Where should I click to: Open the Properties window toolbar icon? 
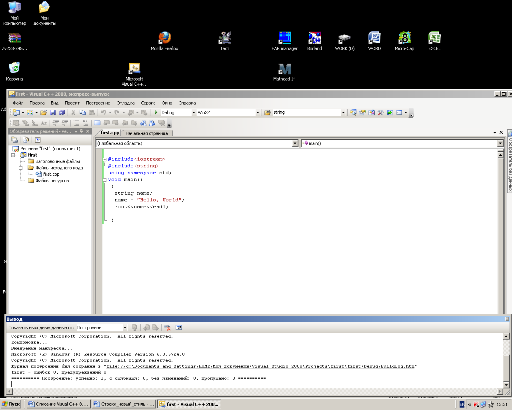click(x=362, y=113)
